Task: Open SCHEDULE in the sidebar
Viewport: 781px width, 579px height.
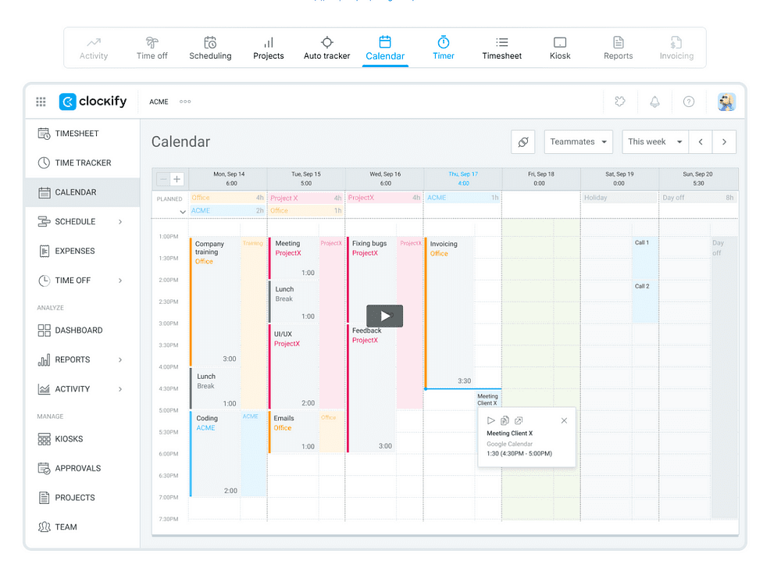Action: (75, 222)
